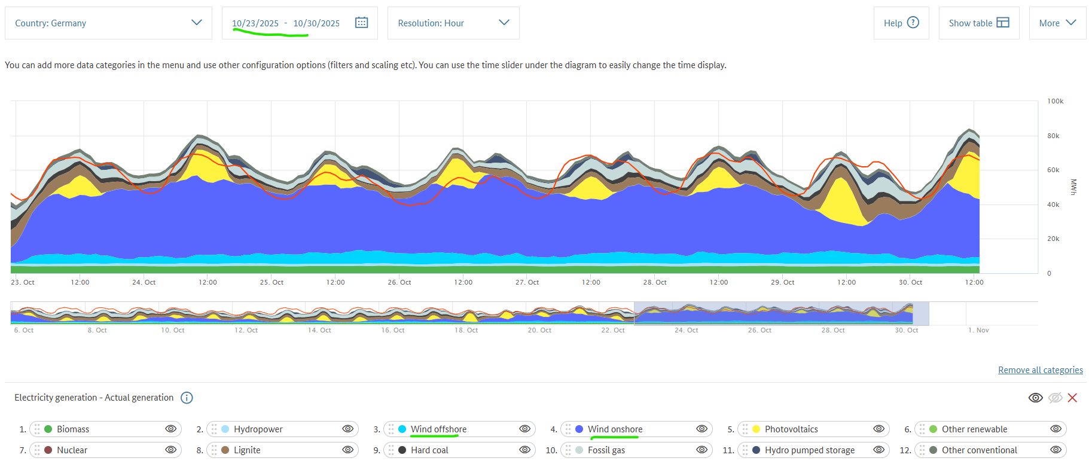The width and height of the screenshot is (1089, 464).
Task: Toggle visibility of Wind offshore
Action: coord(524,429)
